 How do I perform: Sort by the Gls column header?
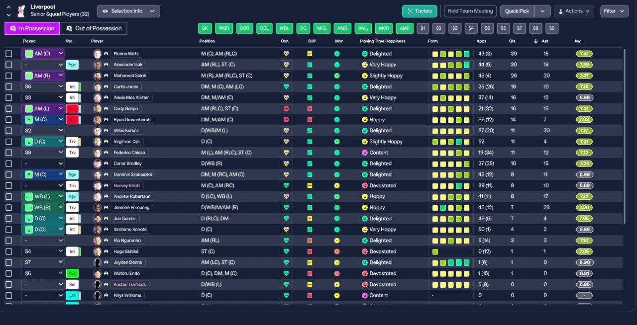click(x=512, y=41)
